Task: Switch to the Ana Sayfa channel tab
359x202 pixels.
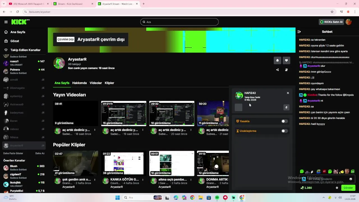Action: click(62, 83)
